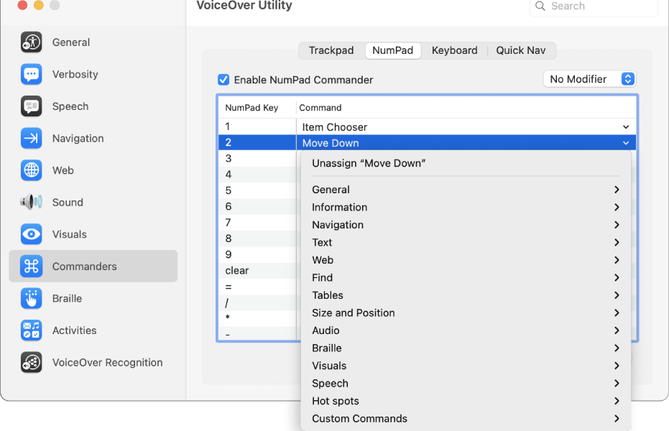Disable the Enable NumPad Commander checkbox
Screen dimensions: 669x431
tap(223, 80)
